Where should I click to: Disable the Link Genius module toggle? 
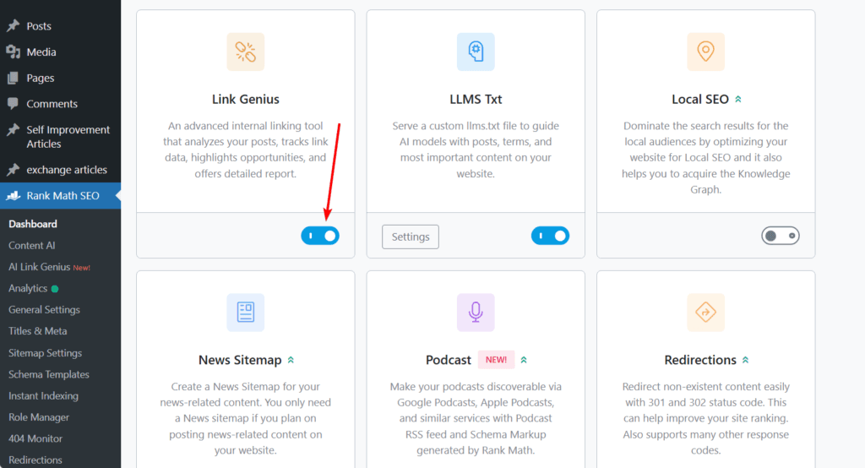(x=320, y=237)
